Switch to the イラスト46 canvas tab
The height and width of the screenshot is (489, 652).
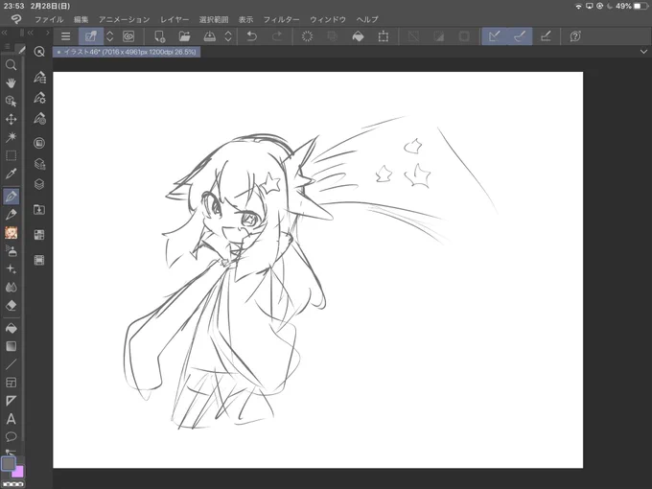[x=127, y=52]
